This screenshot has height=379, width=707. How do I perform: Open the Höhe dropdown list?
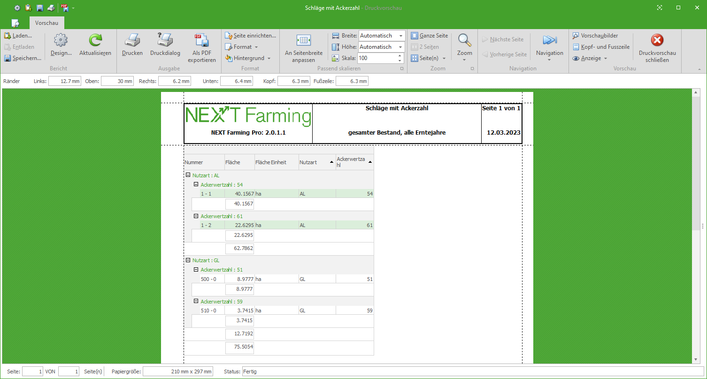click(401, 47)
